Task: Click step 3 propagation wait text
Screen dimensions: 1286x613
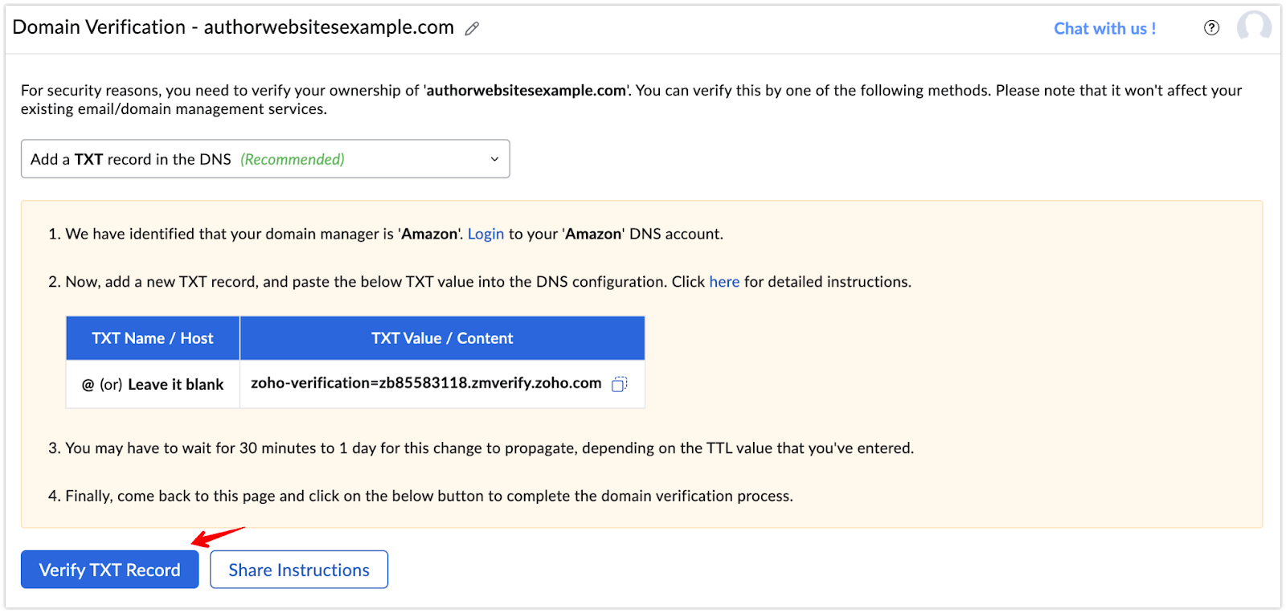Action: [481, 448]
